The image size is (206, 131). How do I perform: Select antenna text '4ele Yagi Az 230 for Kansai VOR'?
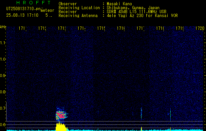point(142,16)
